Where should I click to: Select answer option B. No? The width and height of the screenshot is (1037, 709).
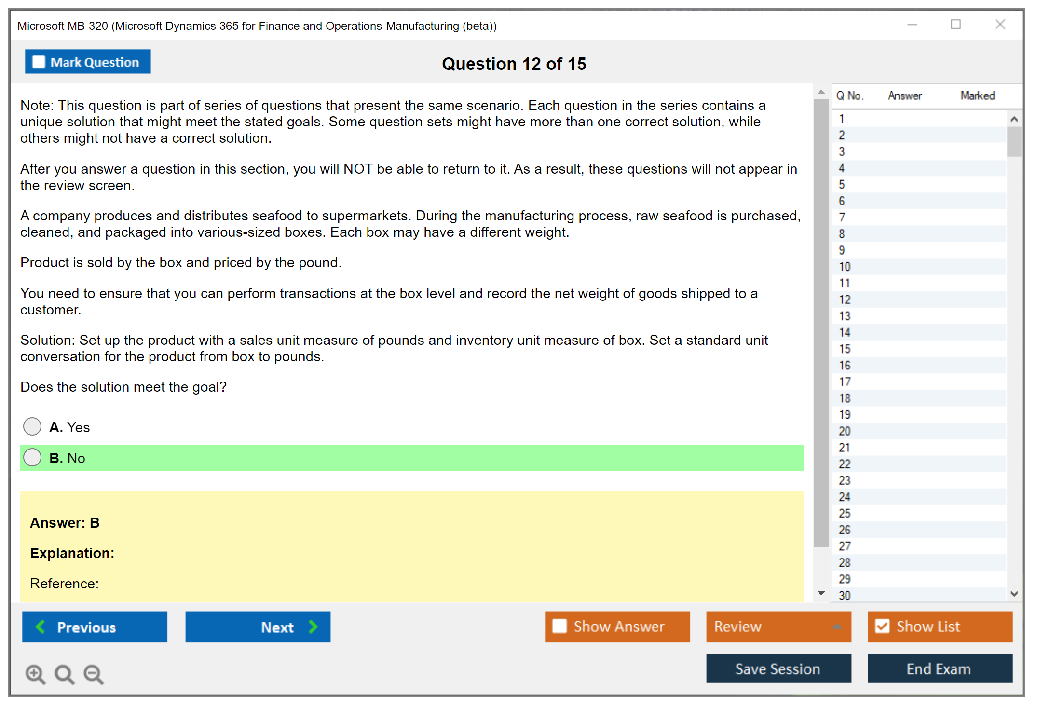(32, 457)
